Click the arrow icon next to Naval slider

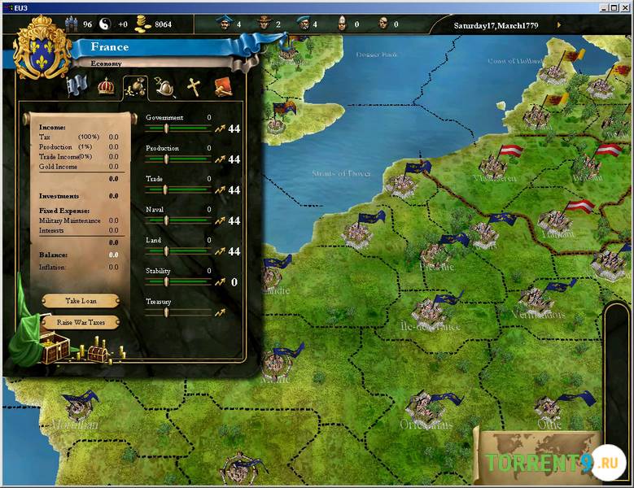coord(219,220)
